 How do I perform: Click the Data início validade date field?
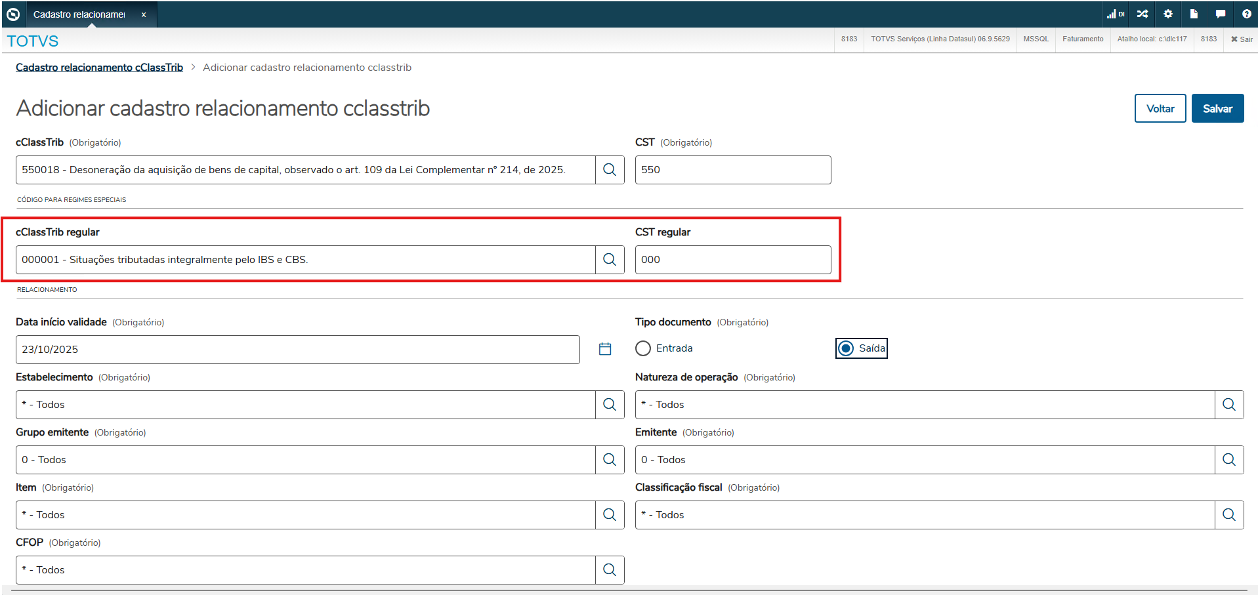pyautogui.click(x=297, y=350)
